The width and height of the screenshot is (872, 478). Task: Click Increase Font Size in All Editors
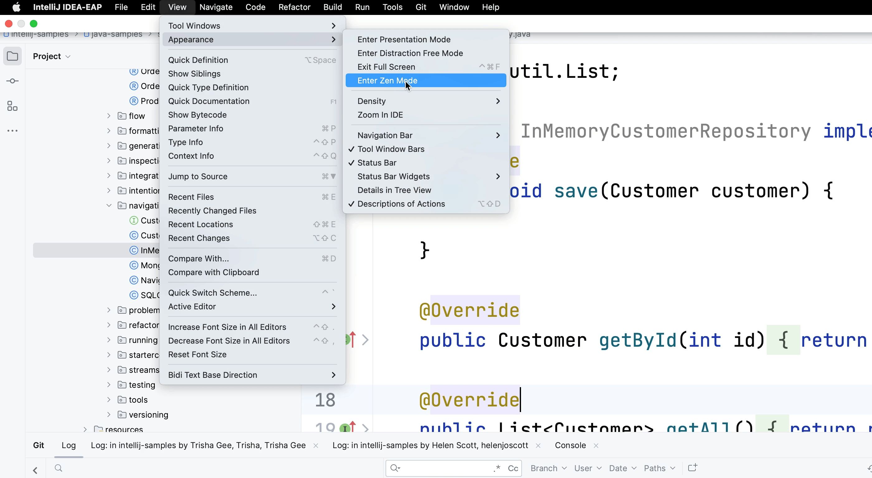(252, 327)
